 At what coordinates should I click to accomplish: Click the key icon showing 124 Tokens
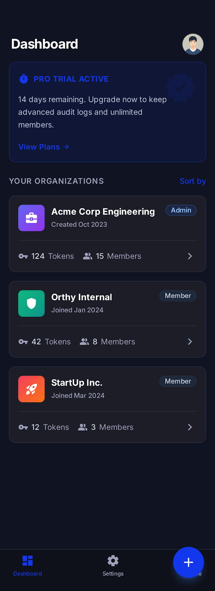point(23,256)
